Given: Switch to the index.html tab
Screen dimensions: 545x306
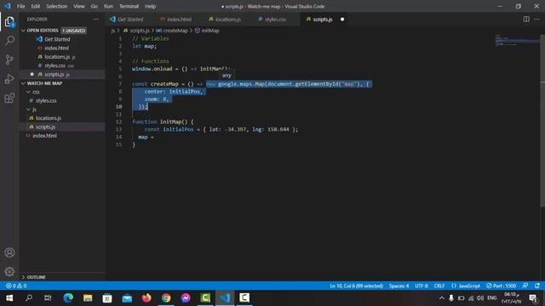Looking at the screenshot, I should pos(179,20).
